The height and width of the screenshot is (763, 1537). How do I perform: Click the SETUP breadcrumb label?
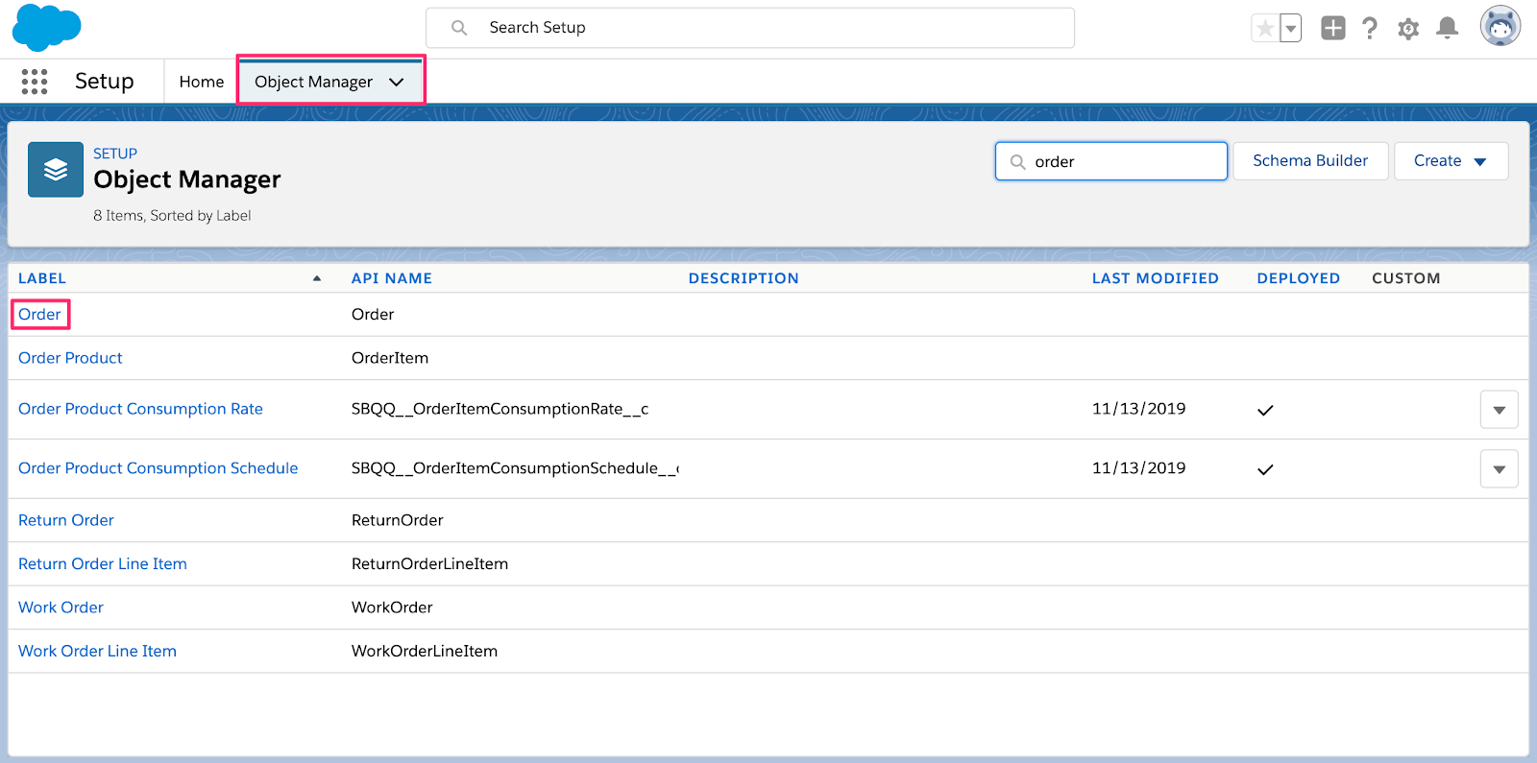(x=115, y=154)
